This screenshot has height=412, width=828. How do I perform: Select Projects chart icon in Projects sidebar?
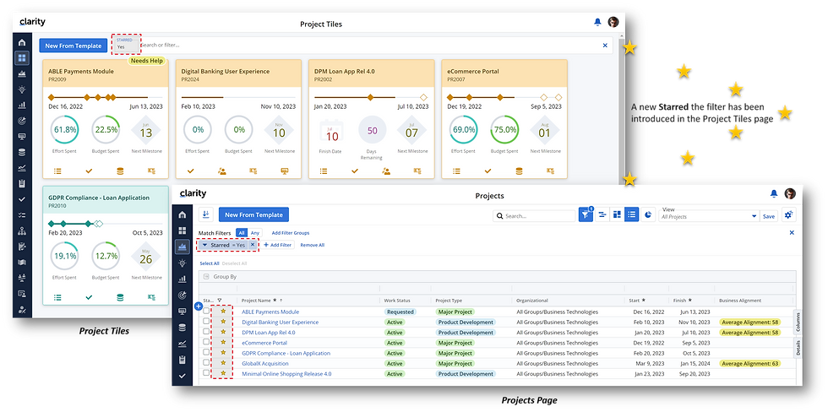[x=182, y=246]
